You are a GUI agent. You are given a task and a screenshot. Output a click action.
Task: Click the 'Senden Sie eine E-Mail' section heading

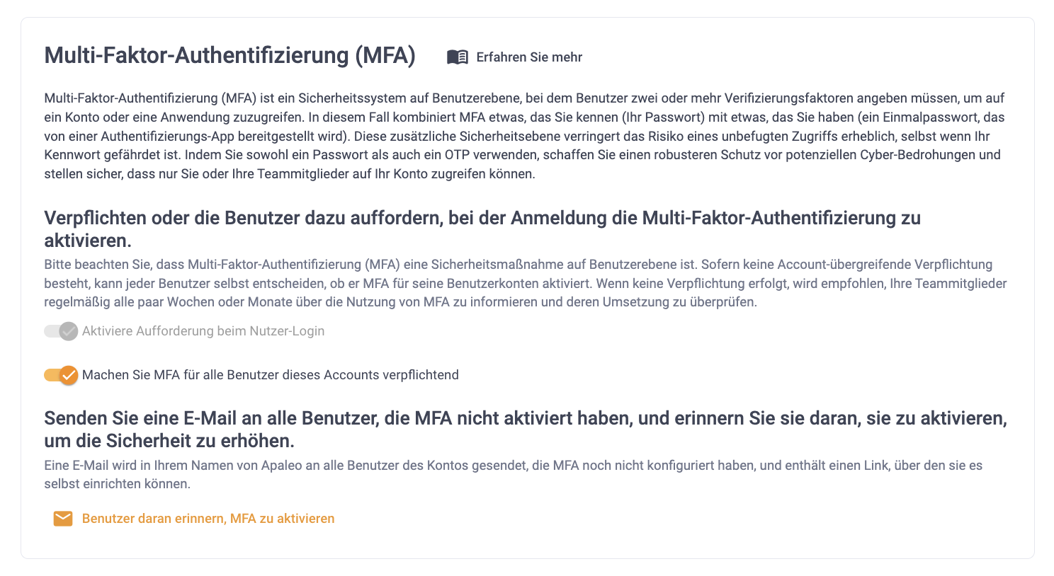[526, 429]
